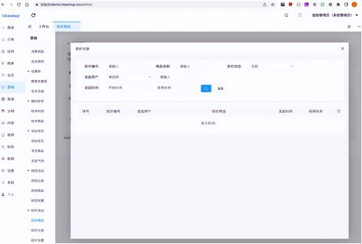Open table column settings icon
The width and height of the screenshot is (362, 244).
tap(339, 111)
